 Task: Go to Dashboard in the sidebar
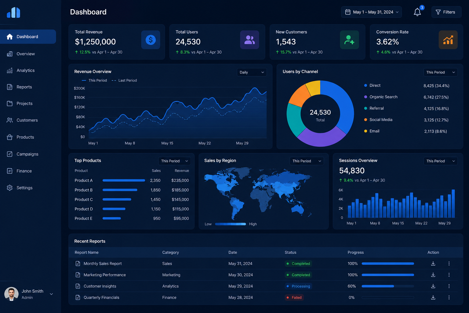pos(28,37)
